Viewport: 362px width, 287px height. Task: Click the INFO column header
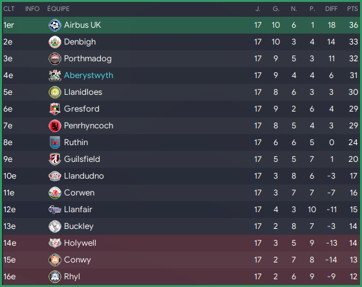32,9
